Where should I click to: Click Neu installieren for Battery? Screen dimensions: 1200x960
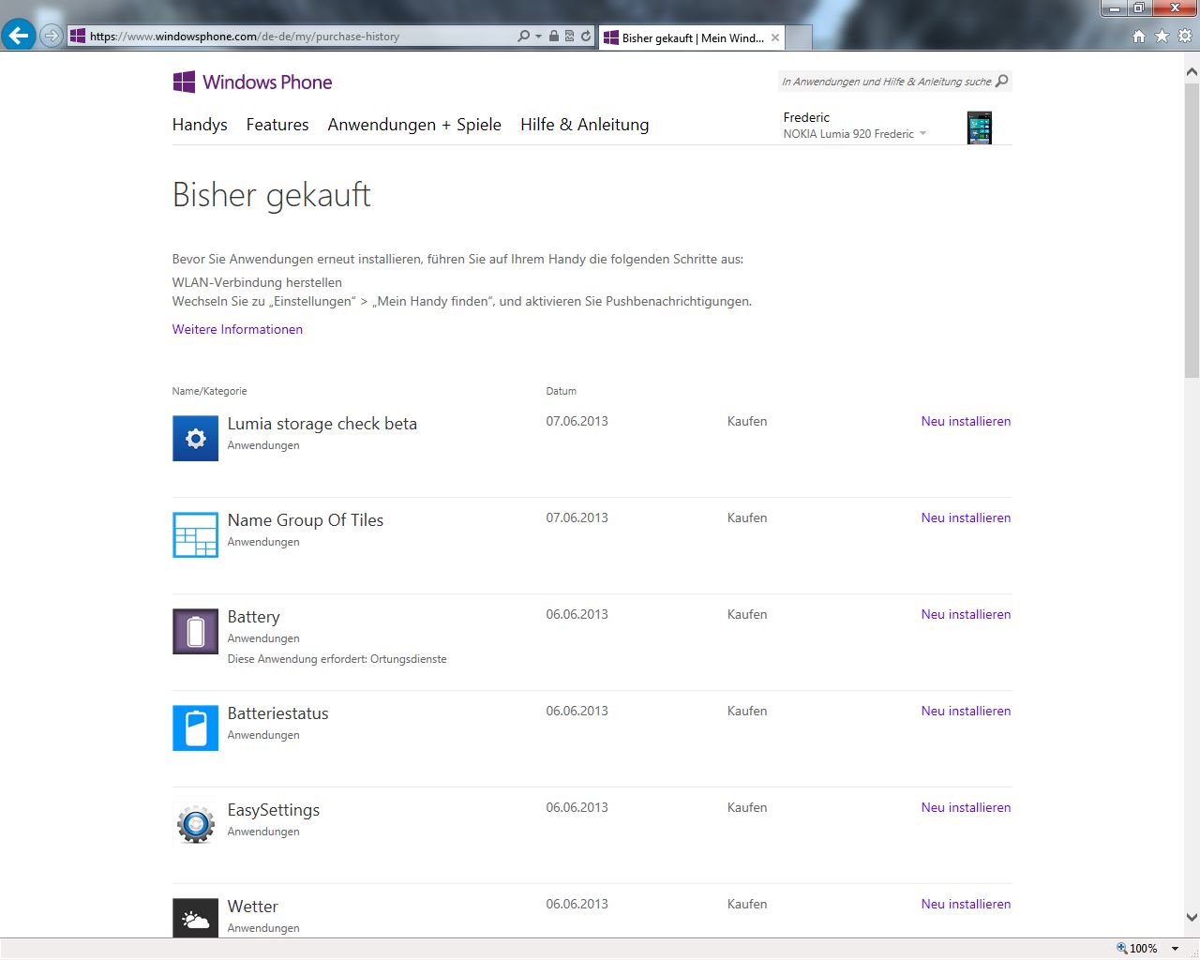[x=966, y=614]
